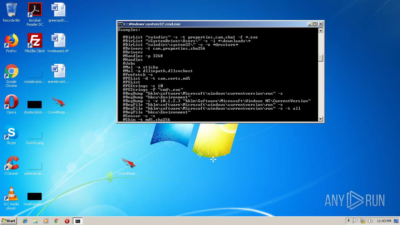Select the administrati file icon

(35, 168)
